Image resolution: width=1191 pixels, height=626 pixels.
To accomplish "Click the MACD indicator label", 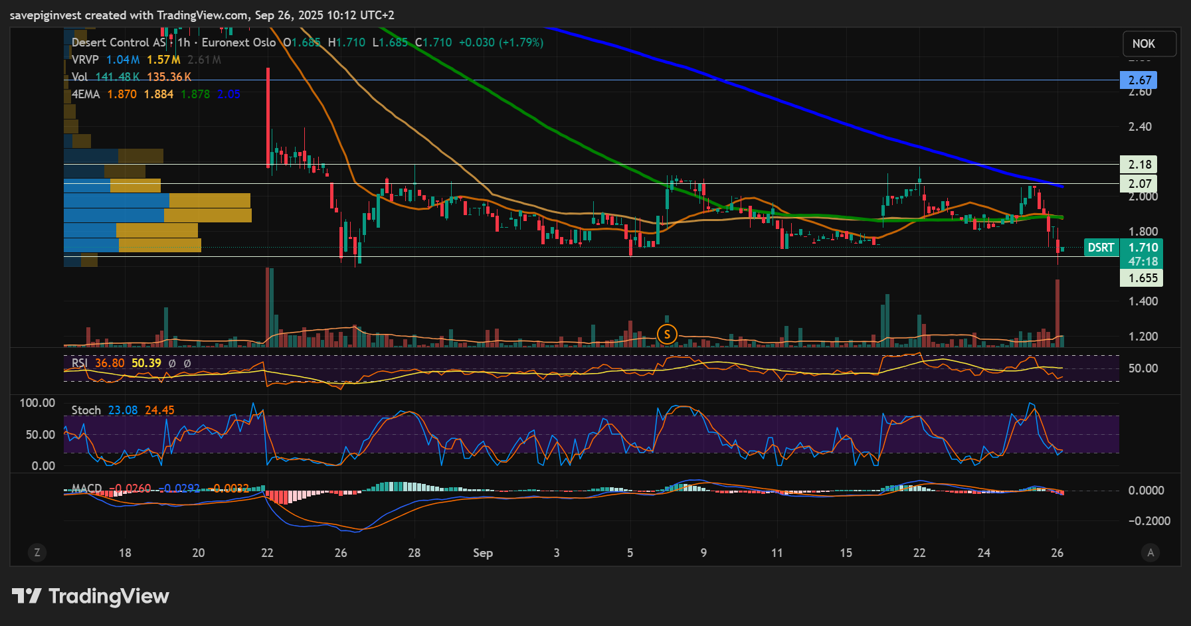I will (87, 489).
